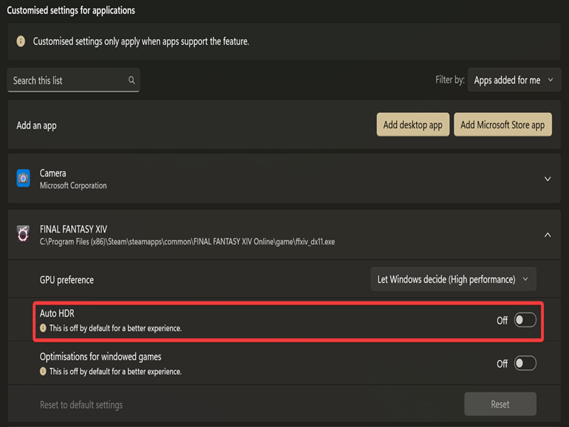This screenshot has width=569, height=427.
Task: Select the Camera app name text
Action: point(53,173)
